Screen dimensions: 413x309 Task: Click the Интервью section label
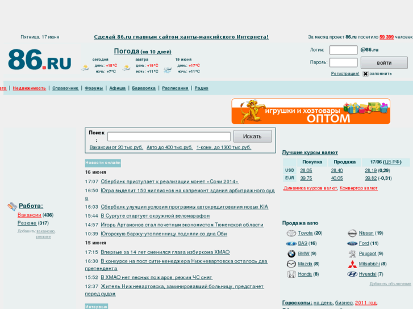coord(96,307)
